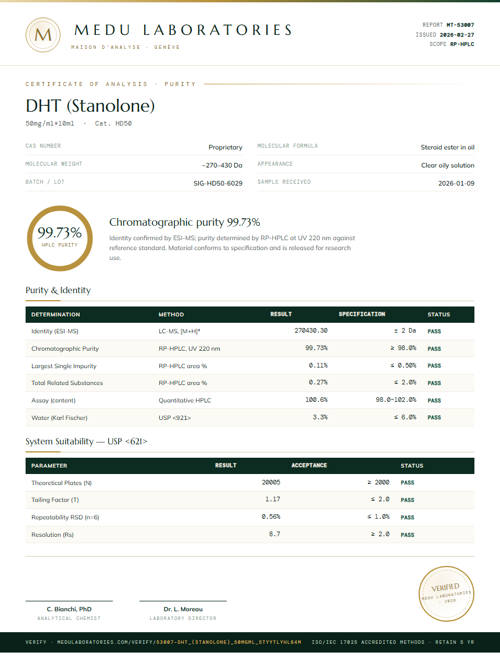
Task: Select the issued date 2026-02-27
Action: pos(457,35)
